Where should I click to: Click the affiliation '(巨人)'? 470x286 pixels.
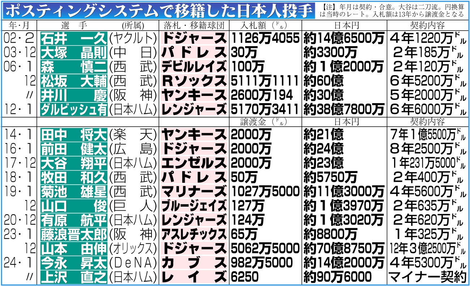pyautogui.click(x=133, y=206)
